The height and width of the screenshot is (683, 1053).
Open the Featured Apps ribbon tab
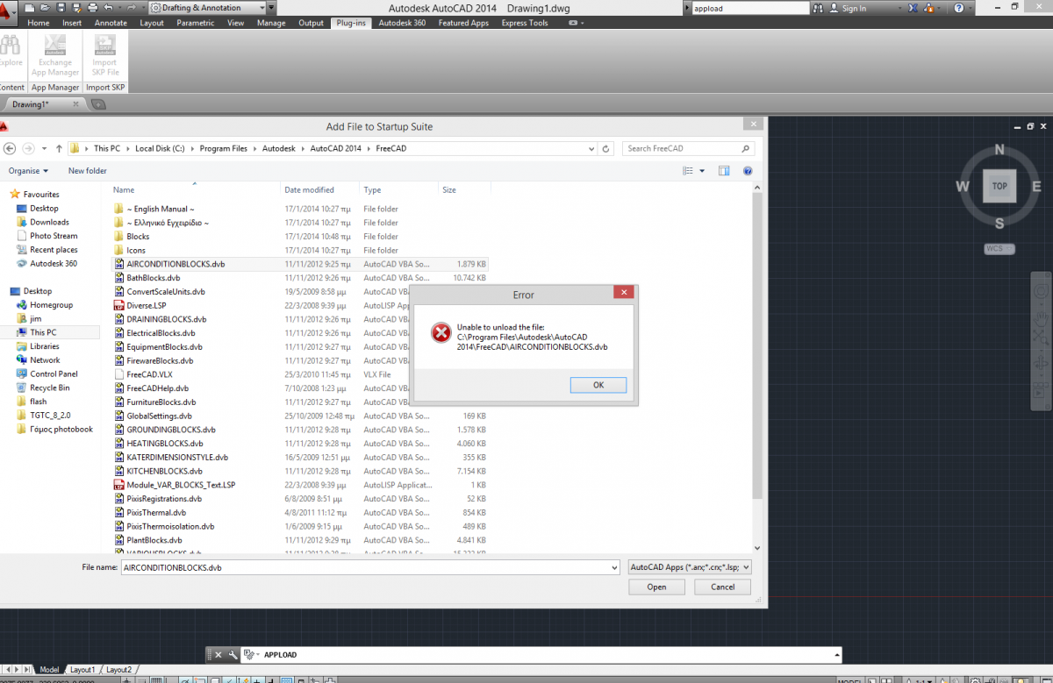(x=463, y=23)
